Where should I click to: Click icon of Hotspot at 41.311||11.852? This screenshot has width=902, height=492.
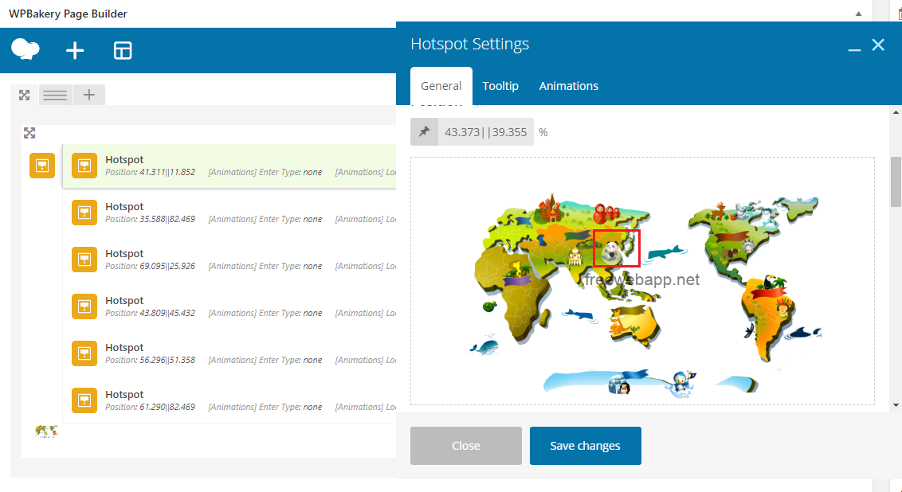point(84,166)
